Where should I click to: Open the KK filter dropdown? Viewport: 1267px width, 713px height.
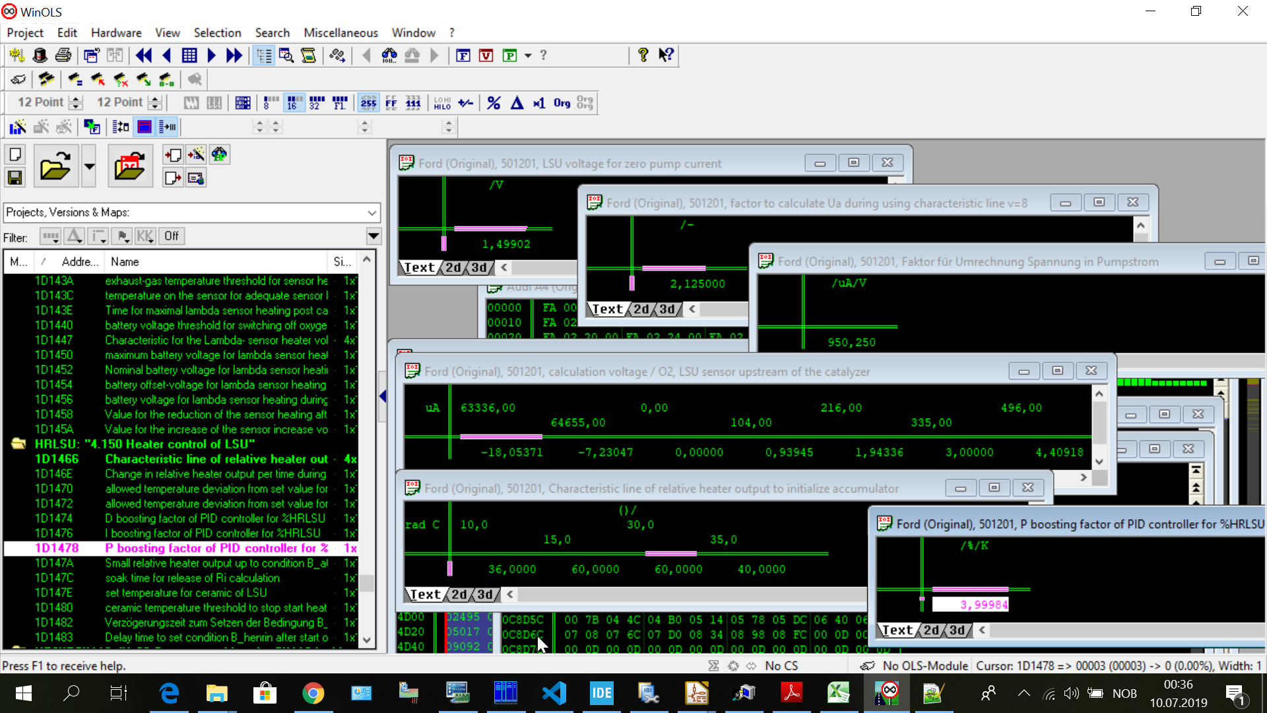coord(145,236)
